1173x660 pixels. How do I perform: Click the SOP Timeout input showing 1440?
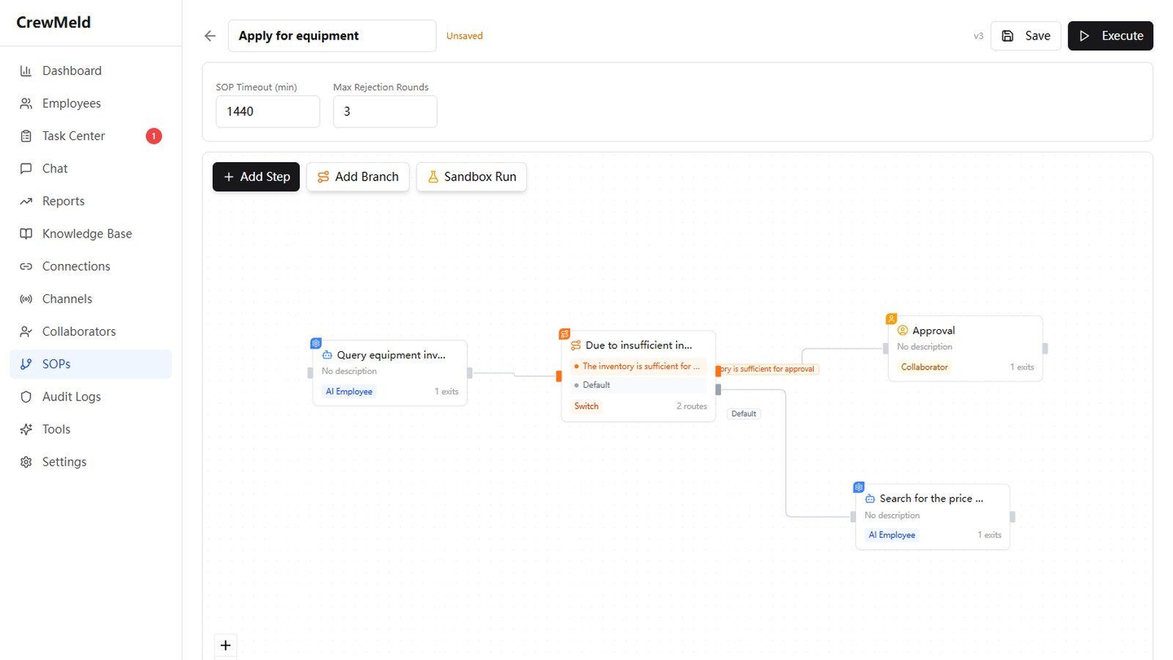pos(268,111)
